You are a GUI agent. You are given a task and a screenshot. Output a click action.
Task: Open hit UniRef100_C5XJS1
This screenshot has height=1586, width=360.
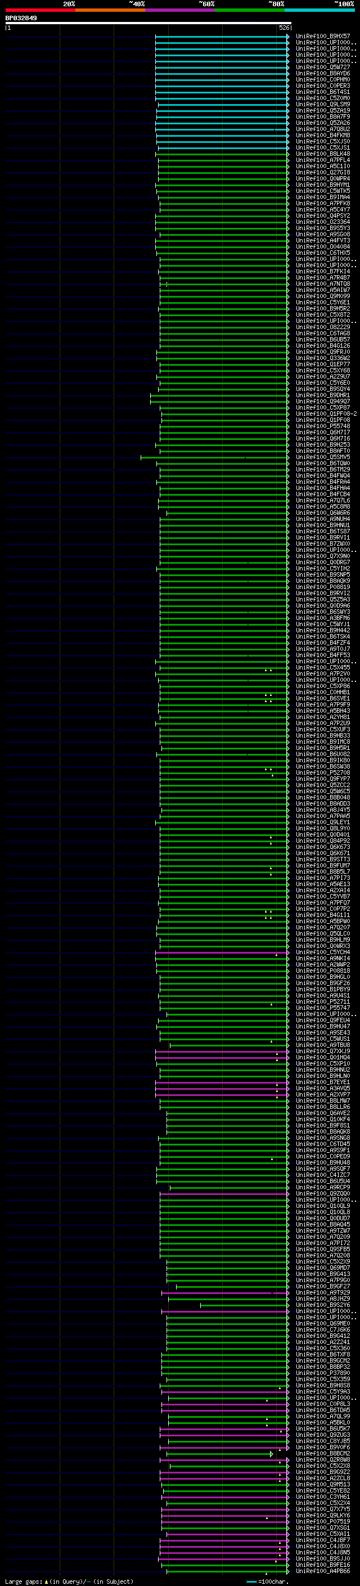click(x=322, y=148)
